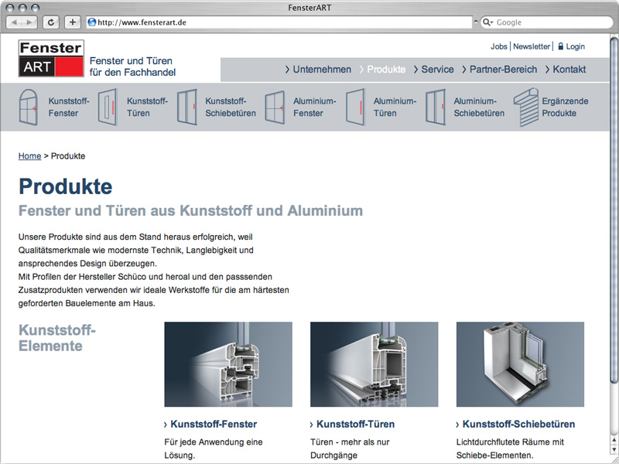The image size is (619, 464).
Task: Click the Kunststoff-Türen profile image
Action: [374, 364]
